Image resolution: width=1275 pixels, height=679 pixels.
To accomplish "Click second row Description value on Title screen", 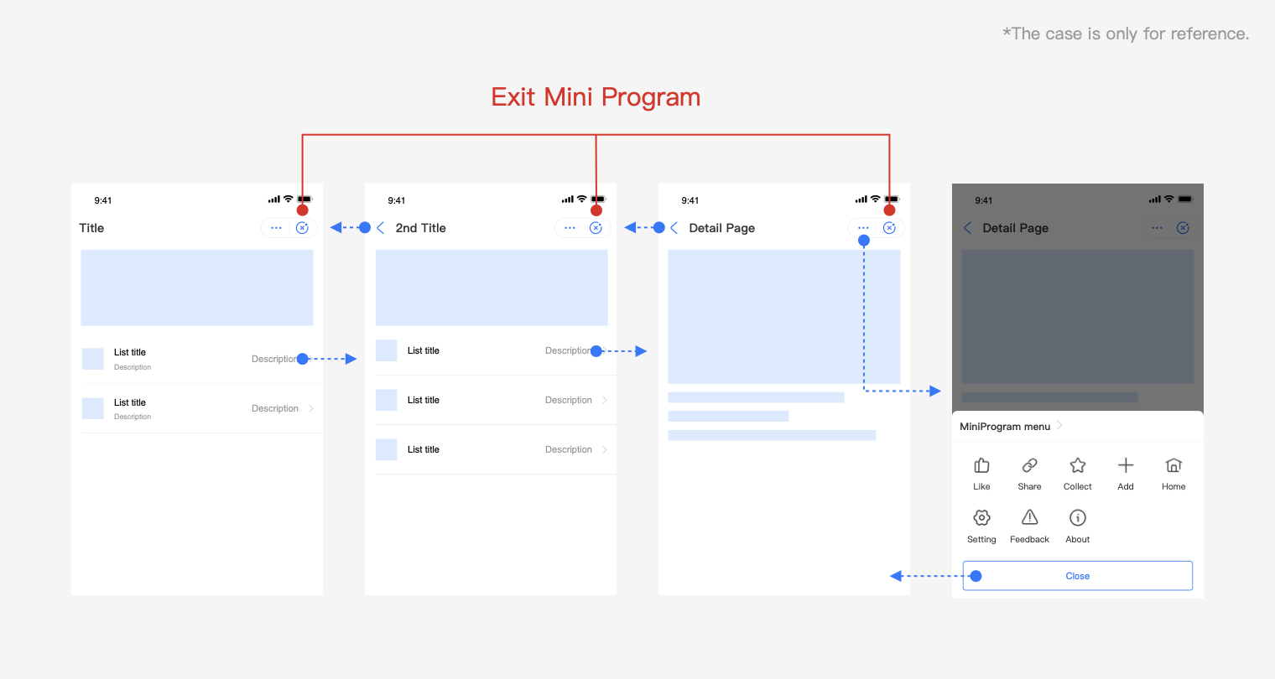I will [275, 408].
